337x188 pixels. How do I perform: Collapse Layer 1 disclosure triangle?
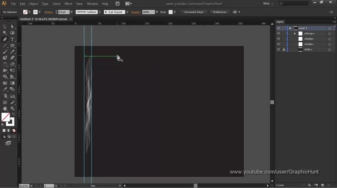(290, 28)
